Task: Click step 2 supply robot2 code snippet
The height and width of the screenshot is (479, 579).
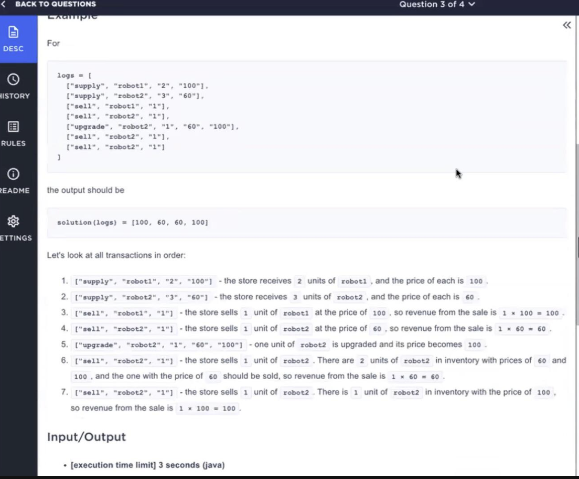Action: coord(142,297)
